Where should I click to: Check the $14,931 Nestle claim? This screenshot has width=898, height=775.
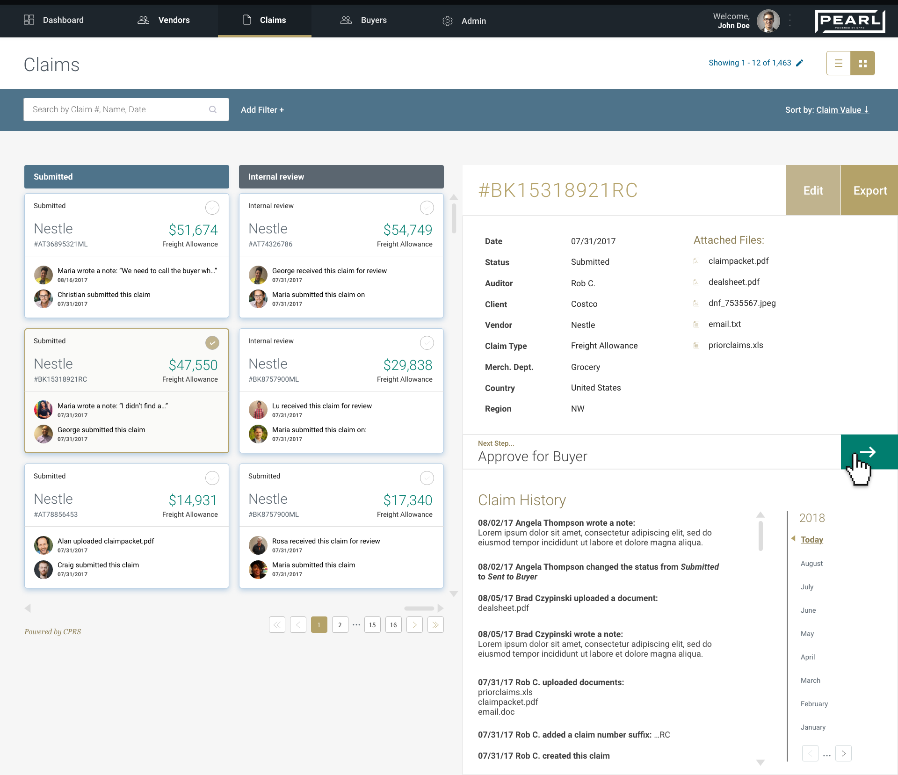click(x=212, y=478)
